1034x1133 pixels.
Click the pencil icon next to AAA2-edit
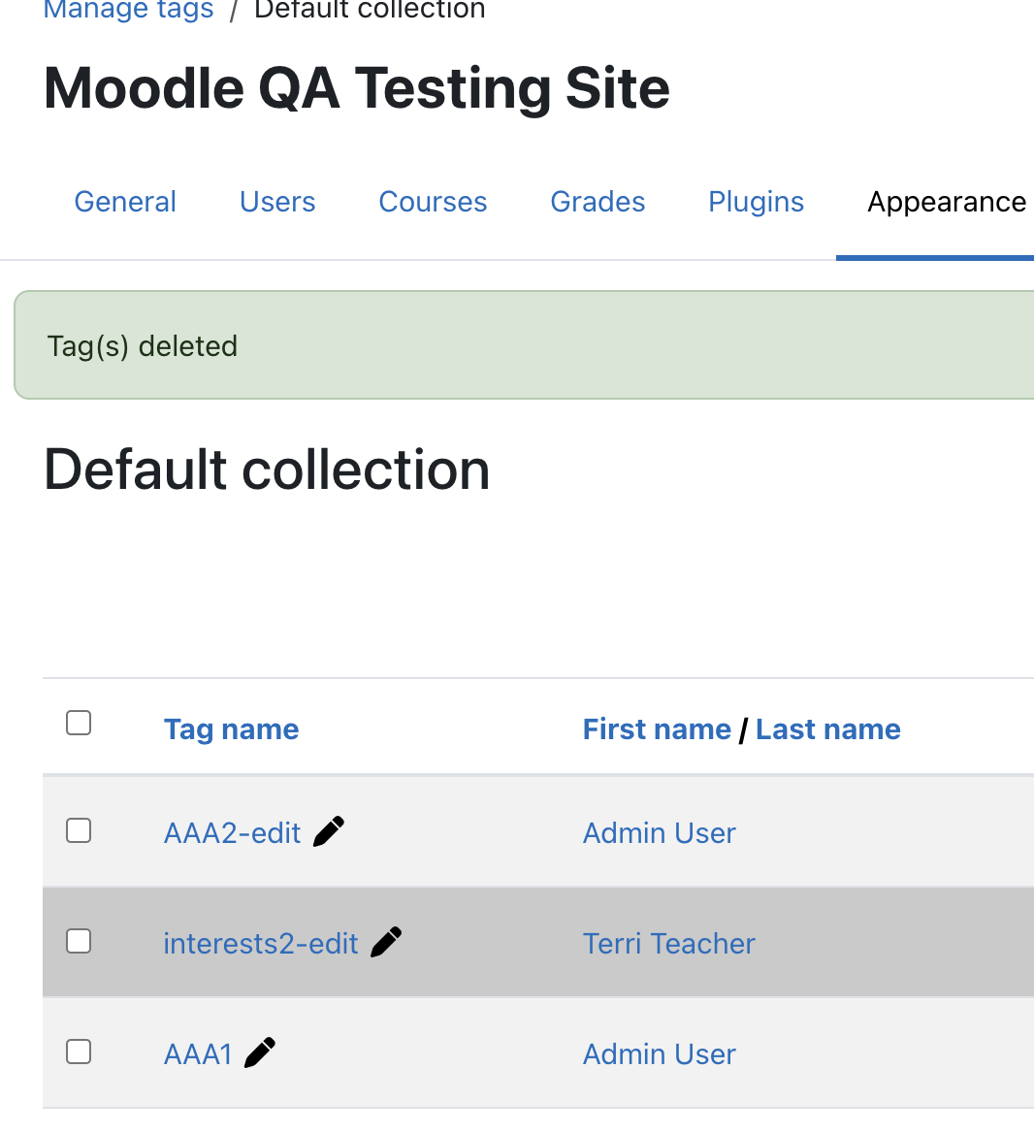[329, 831]
